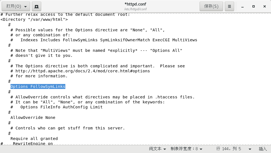The width and height of the screenshot is (271, 153).
Task: Open the 打开(O) file chooser dropdown
Action: (x=16, y=6)
